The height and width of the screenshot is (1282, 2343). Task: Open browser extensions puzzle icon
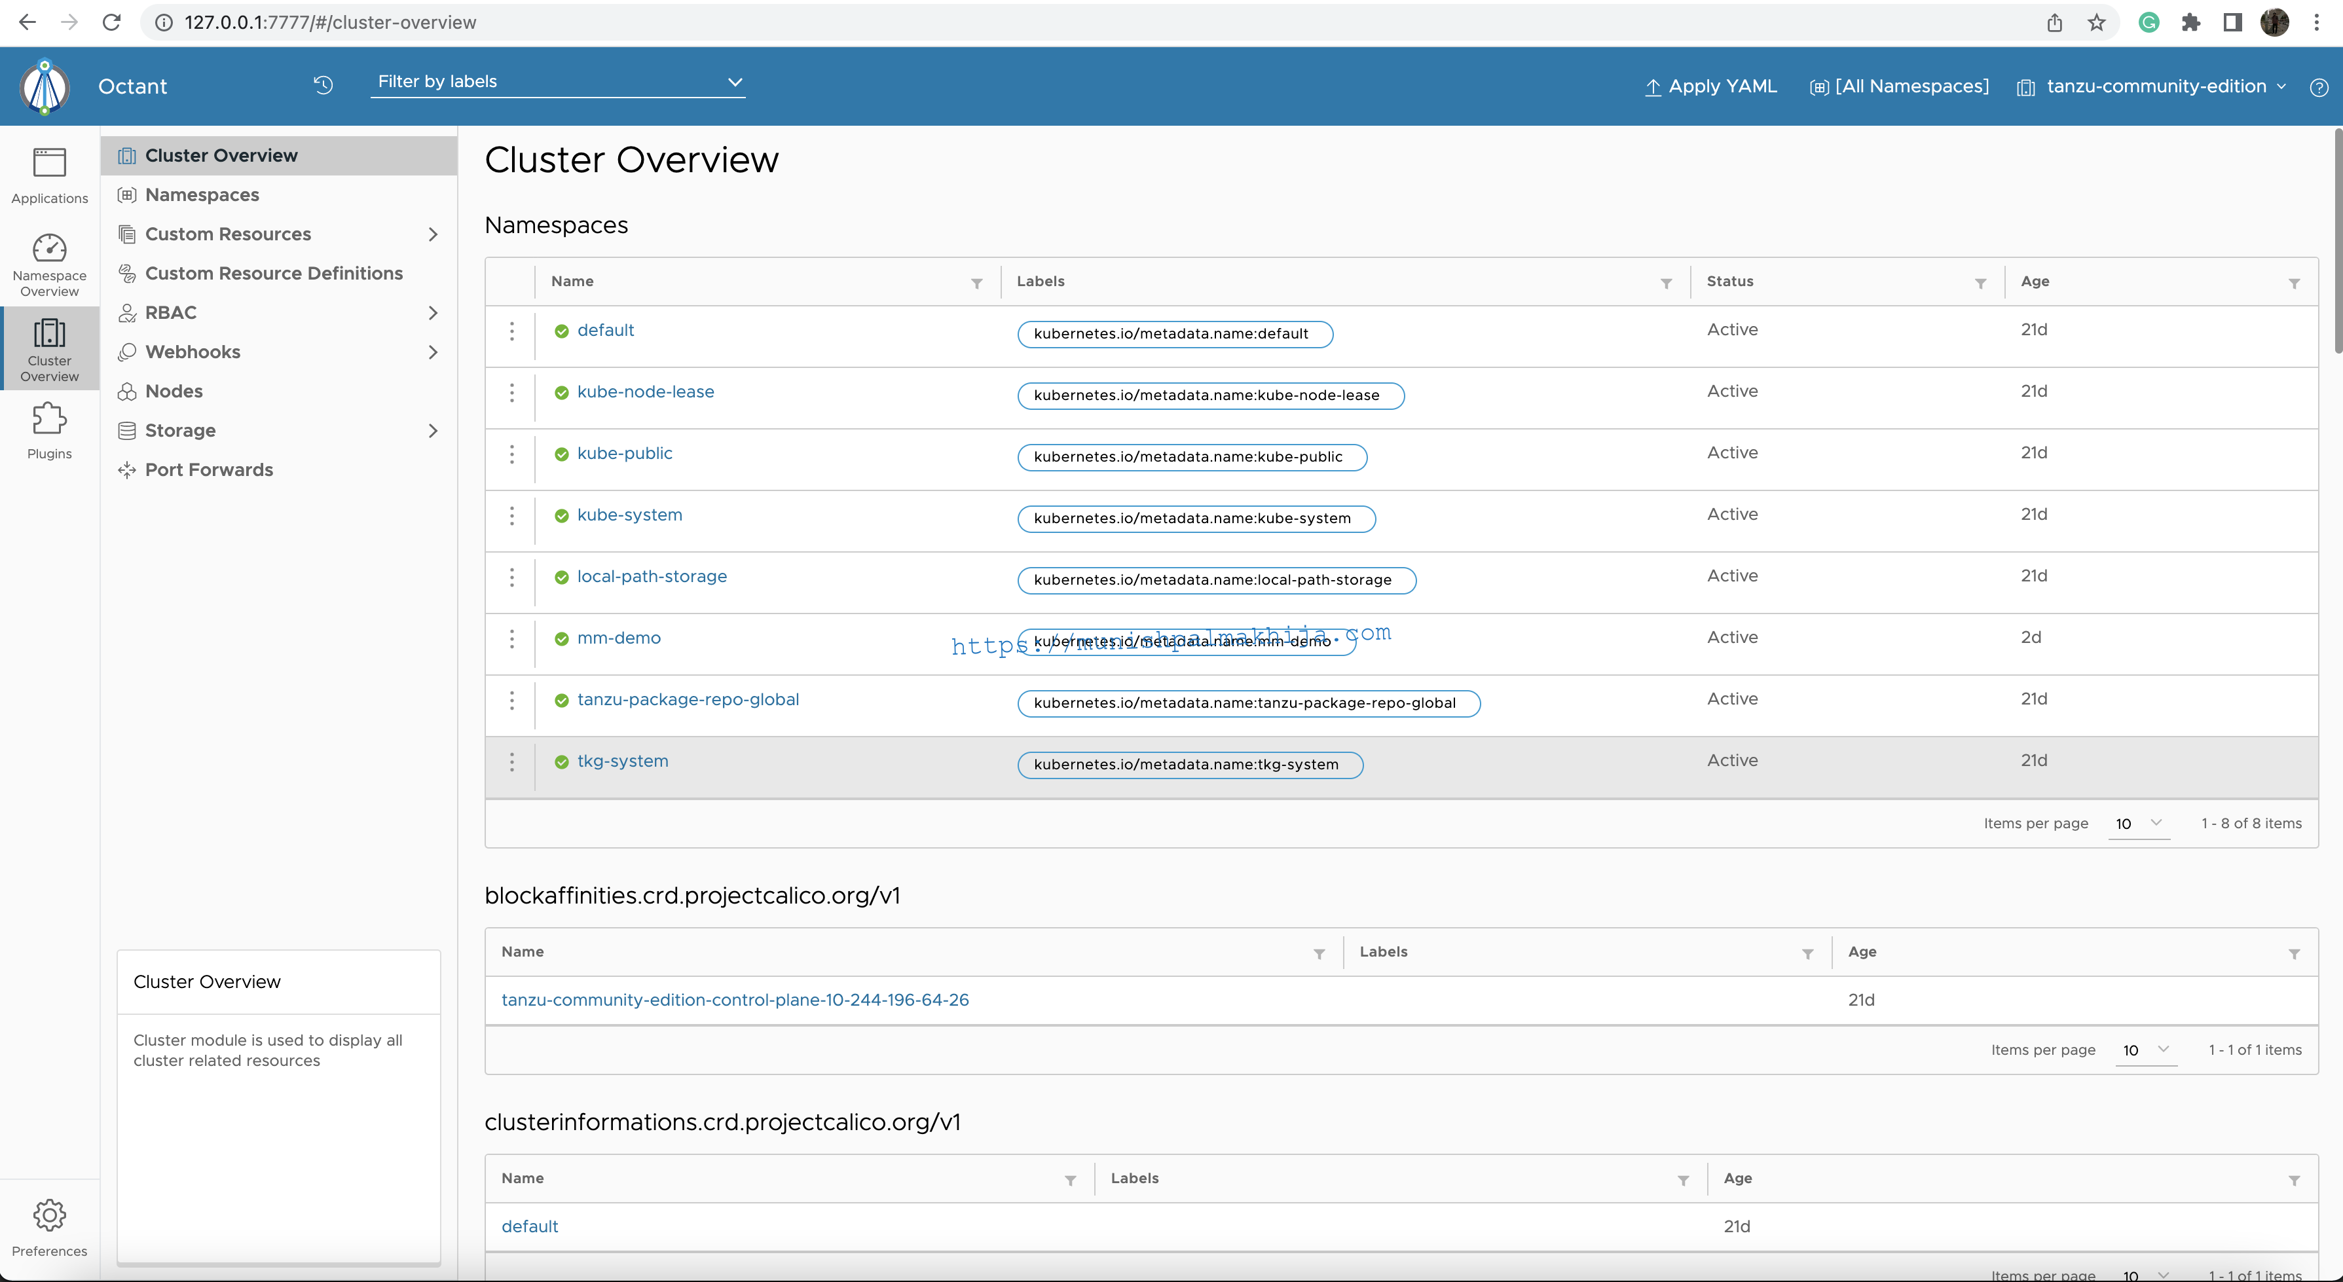(2190, 23)
